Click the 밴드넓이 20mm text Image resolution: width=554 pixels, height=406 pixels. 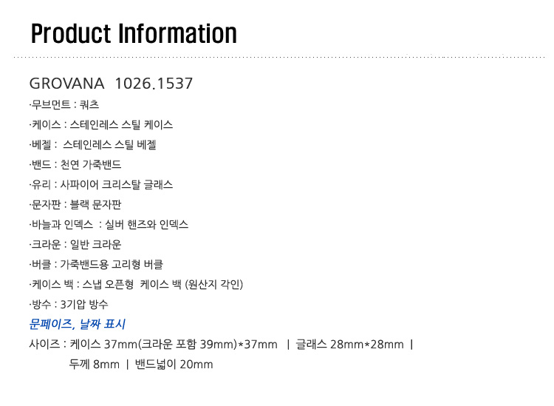pos(174,365)
